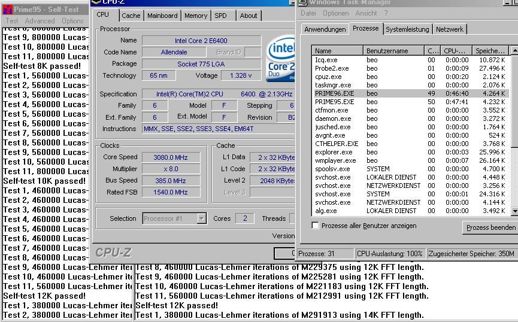Open the Datei menu in Task Manager
This screenshot has width=518, height=322.
[308, 13]
